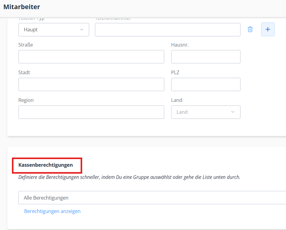
Task: Delete the phone number row via trash icon
Action: click(250, 30)
